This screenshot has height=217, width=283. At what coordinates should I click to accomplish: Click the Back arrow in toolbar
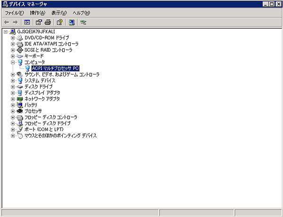click(x=7, y=22)
